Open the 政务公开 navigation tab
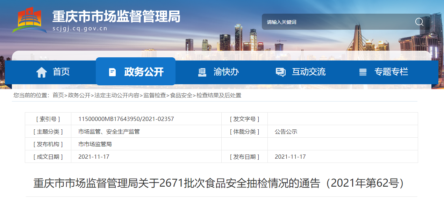This screenshot has height=201, width=444. (x=136, y=71)
